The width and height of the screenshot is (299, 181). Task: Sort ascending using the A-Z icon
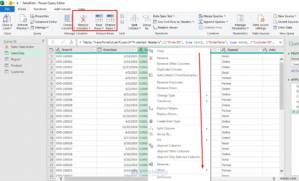point(122,16)
